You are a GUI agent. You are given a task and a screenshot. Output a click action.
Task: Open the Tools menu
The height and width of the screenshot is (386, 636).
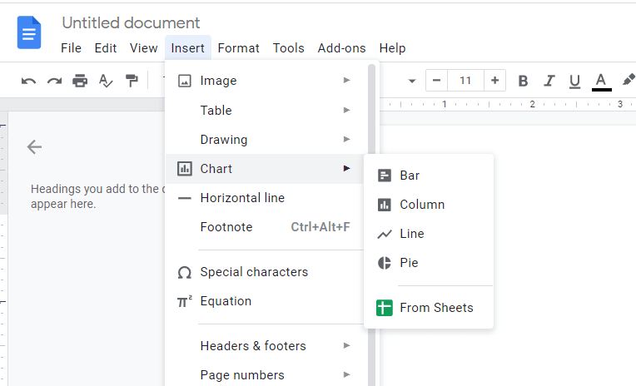288,48
